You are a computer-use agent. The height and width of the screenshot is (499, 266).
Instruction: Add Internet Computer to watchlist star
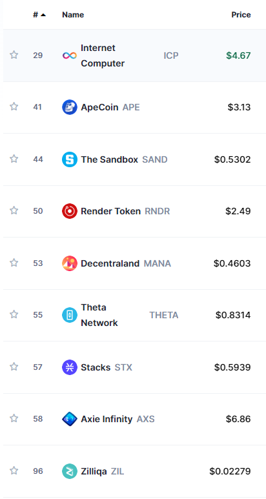(x=14, y=55)
